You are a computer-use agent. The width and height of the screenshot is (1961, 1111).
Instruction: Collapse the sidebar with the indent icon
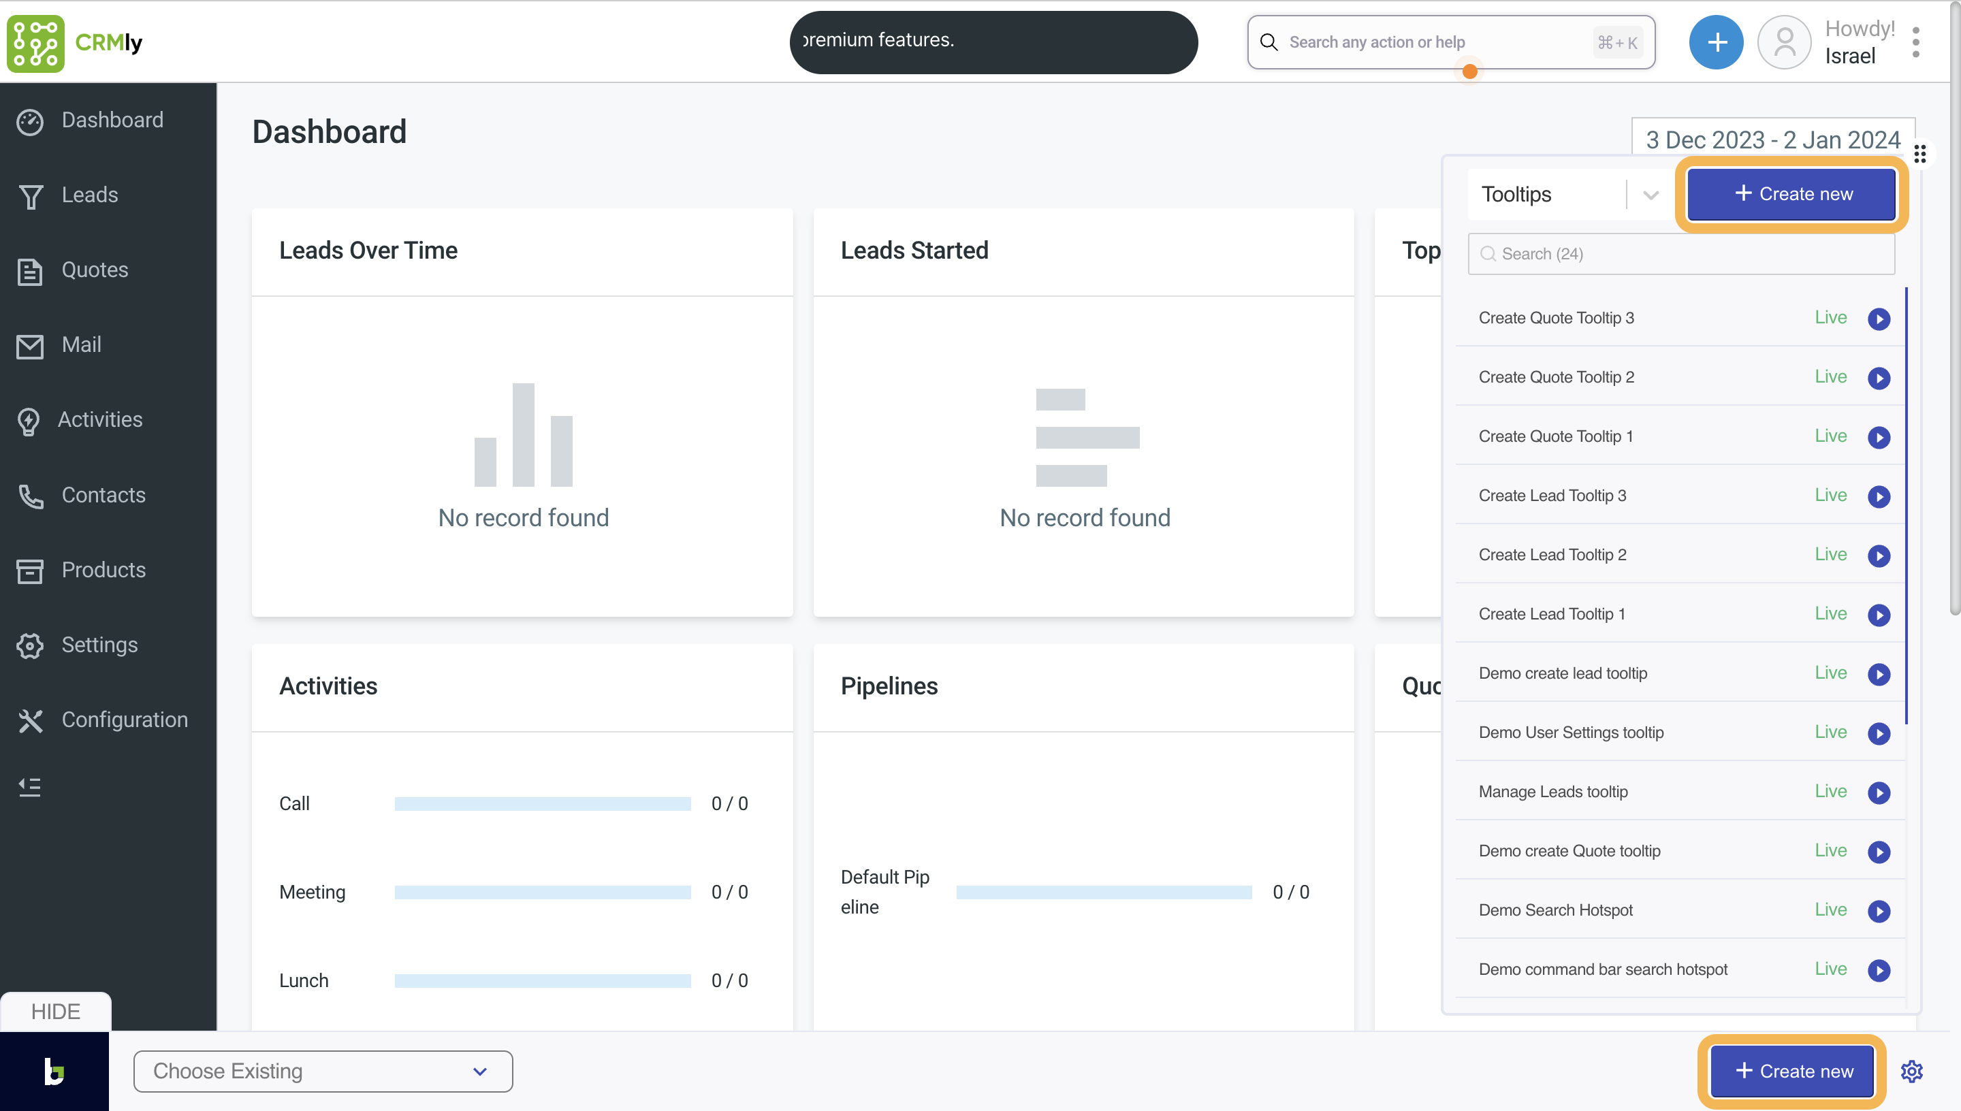[30, 787]
